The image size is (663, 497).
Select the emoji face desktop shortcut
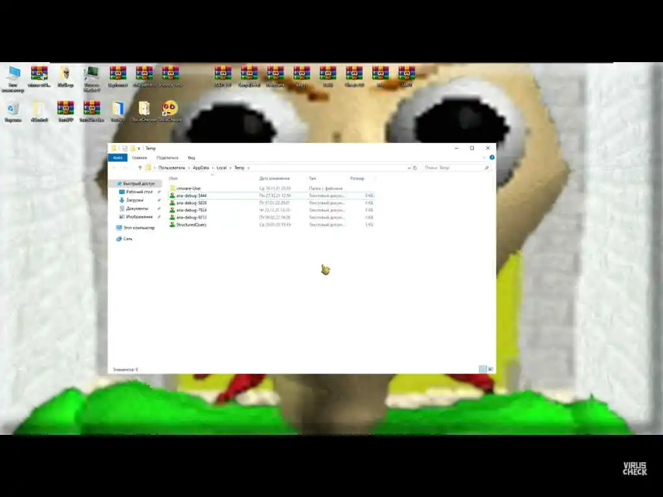tap(170, 111)
